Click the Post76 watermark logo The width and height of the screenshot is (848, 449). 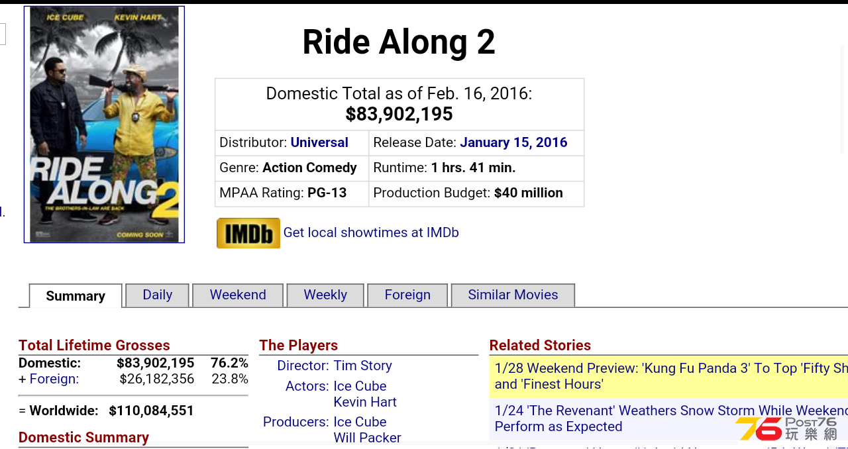coord(787,428)
